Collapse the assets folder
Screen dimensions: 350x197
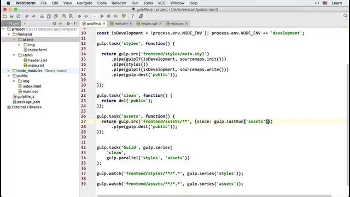[x=14, y=39]
